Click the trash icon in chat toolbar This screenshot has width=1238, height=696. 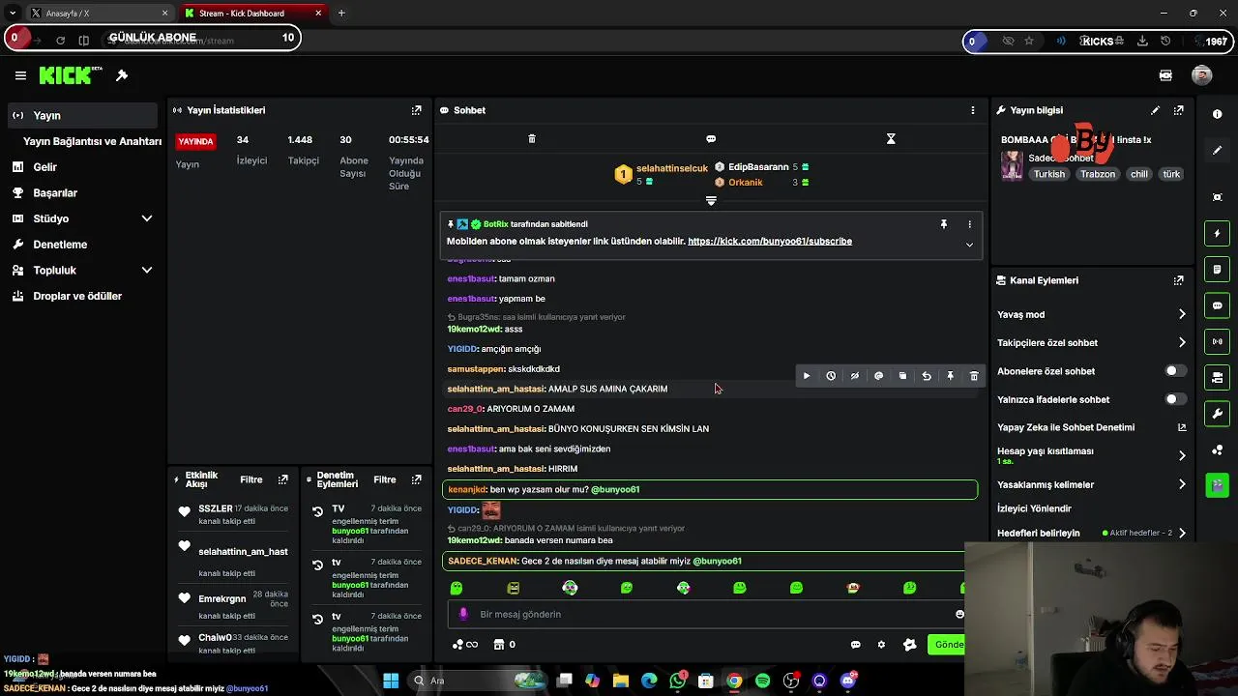tap(532, 139)
